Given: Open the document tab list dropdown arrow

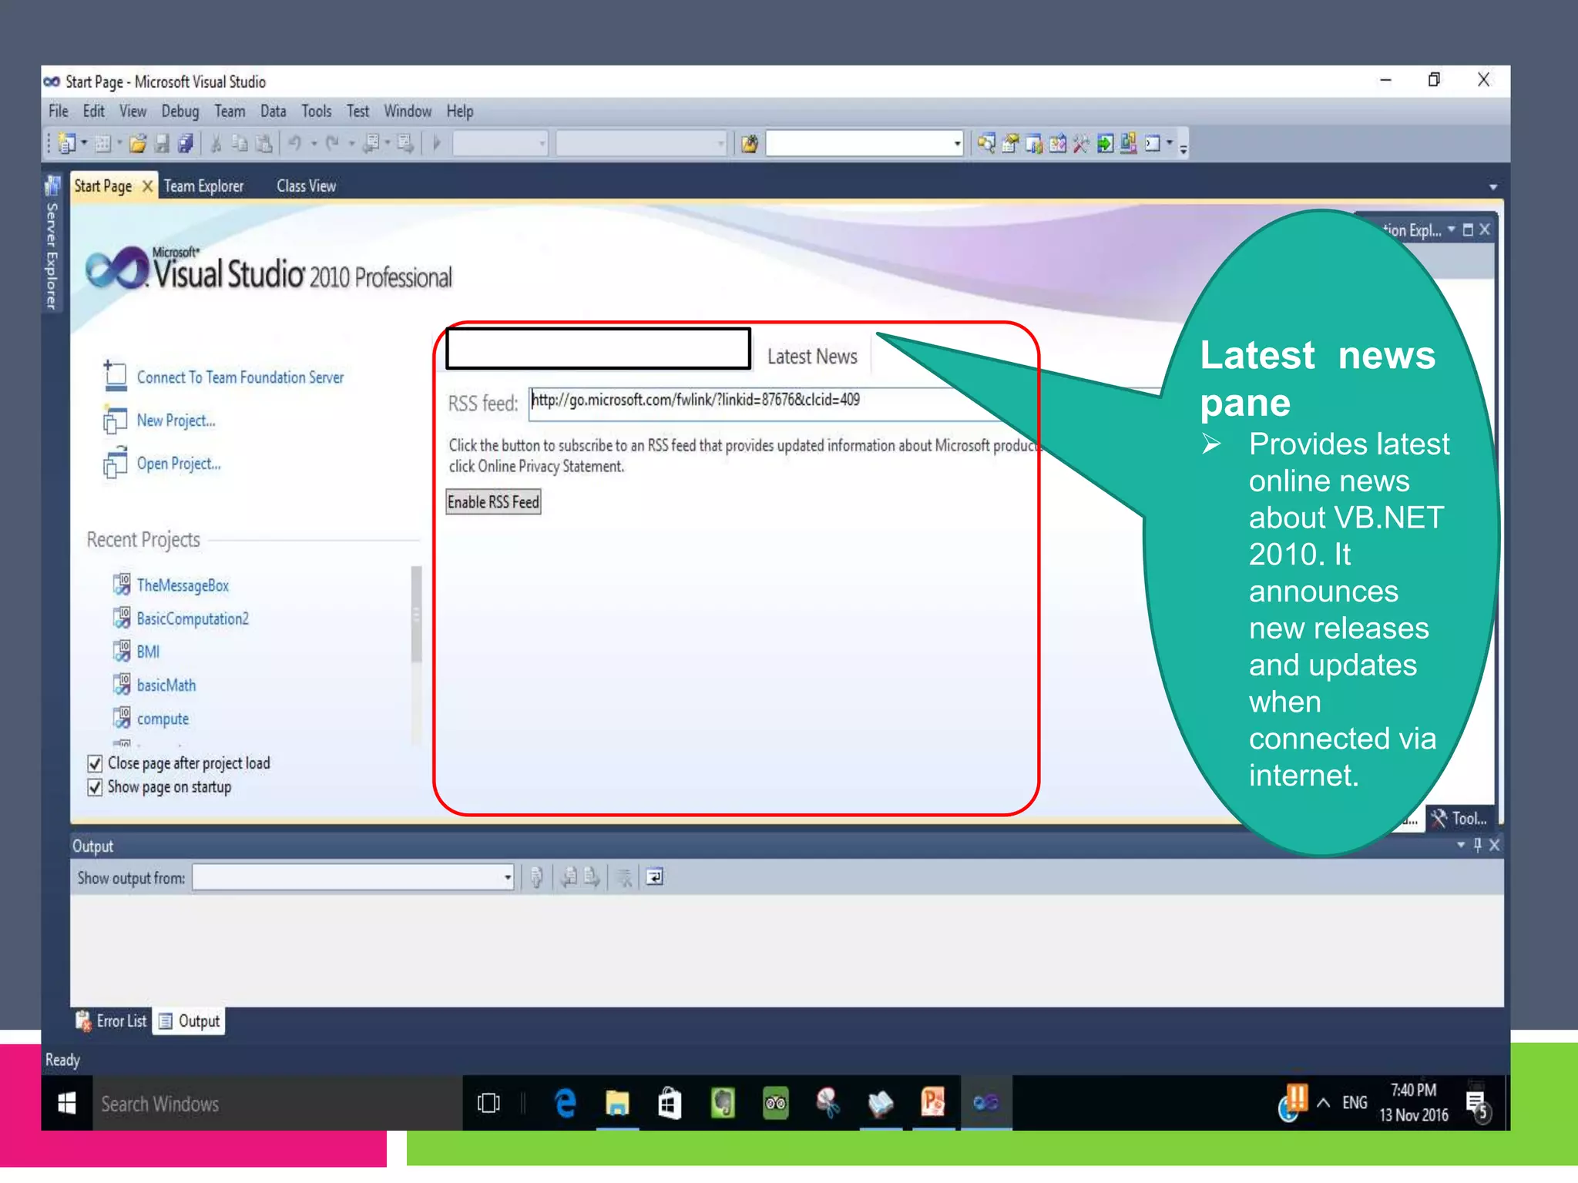Looking at the screenshot, I should click(x=1492, y=187).
